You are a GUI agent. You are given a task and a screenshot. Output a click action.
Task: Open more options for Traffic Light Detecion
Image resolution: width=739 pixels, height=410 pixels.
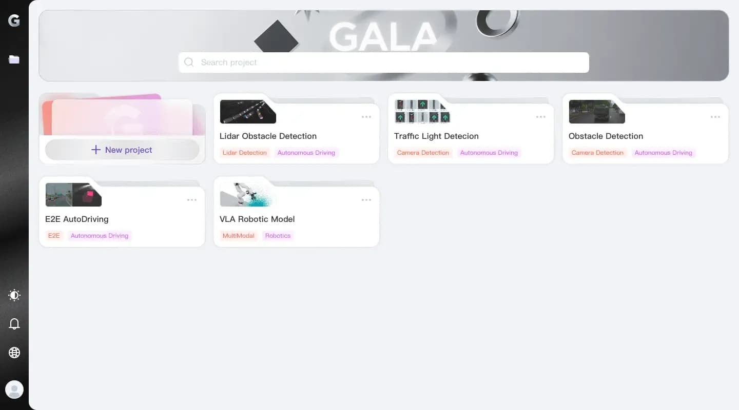coord(541,117)
